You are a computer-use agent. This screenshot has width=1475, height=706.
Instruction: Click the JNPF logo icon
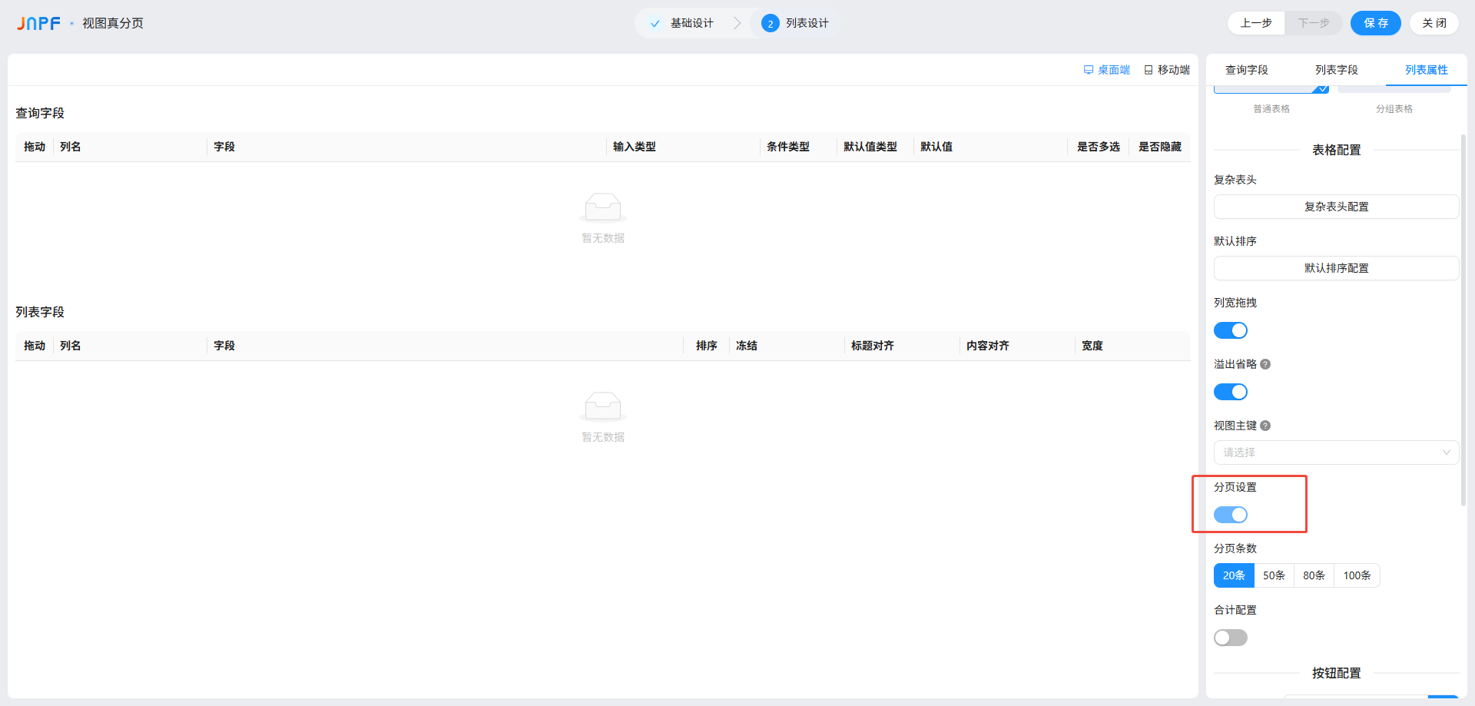pos(38,23)
